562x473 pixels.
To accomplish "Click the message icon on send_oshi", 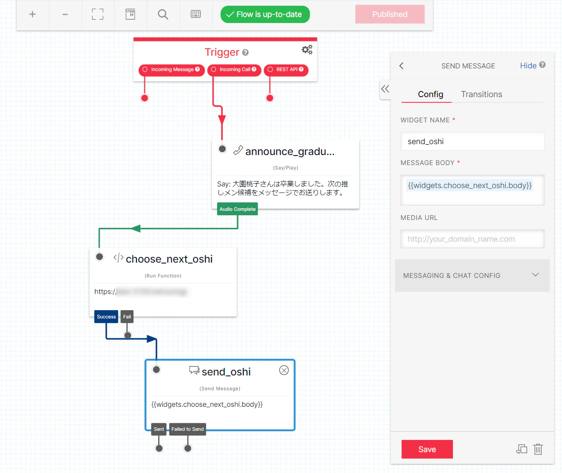I will pos(194,371).
